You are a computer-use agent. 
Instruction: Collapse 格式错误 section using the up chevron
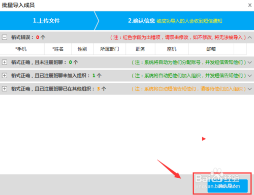[249, 38]
